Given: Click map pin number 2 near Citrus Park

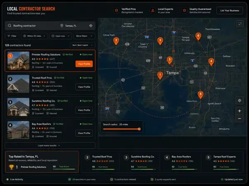Looking at the screenshot, I should [116, 41].
